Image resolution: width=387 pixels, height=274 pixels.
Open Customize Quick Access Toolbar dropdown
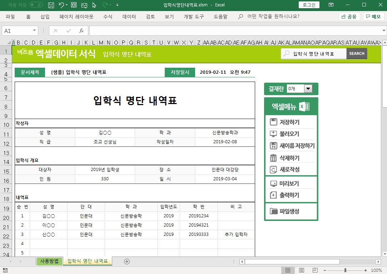click(117, 5)
